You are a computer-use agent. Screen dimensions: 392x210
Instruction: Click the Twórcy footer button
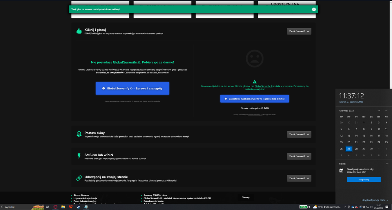pos(246,197)
